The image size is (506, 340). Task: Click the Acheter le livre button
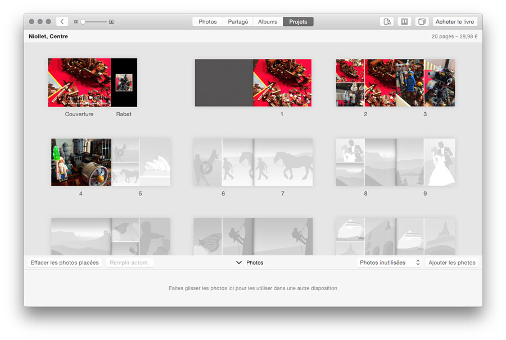(455, 21)
